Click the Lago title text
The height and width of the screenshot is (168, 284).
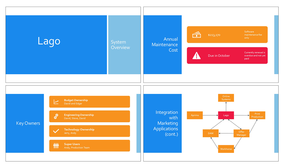pyautogui.click(x=49, y=41)
